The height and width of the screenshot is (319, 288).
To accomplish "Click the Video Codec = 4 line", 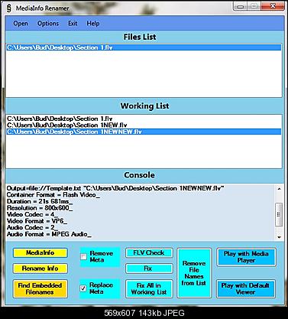I will coord(32,214).
